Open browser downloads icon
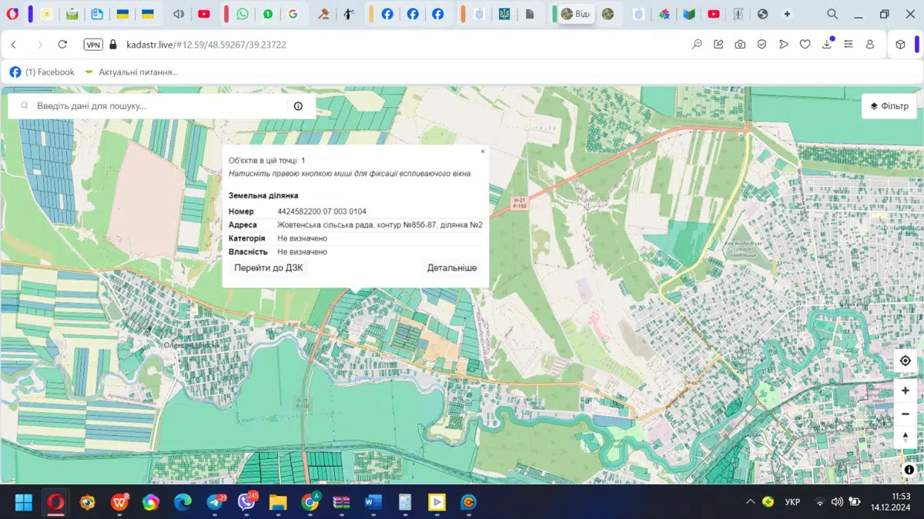 tap(827, 45)
